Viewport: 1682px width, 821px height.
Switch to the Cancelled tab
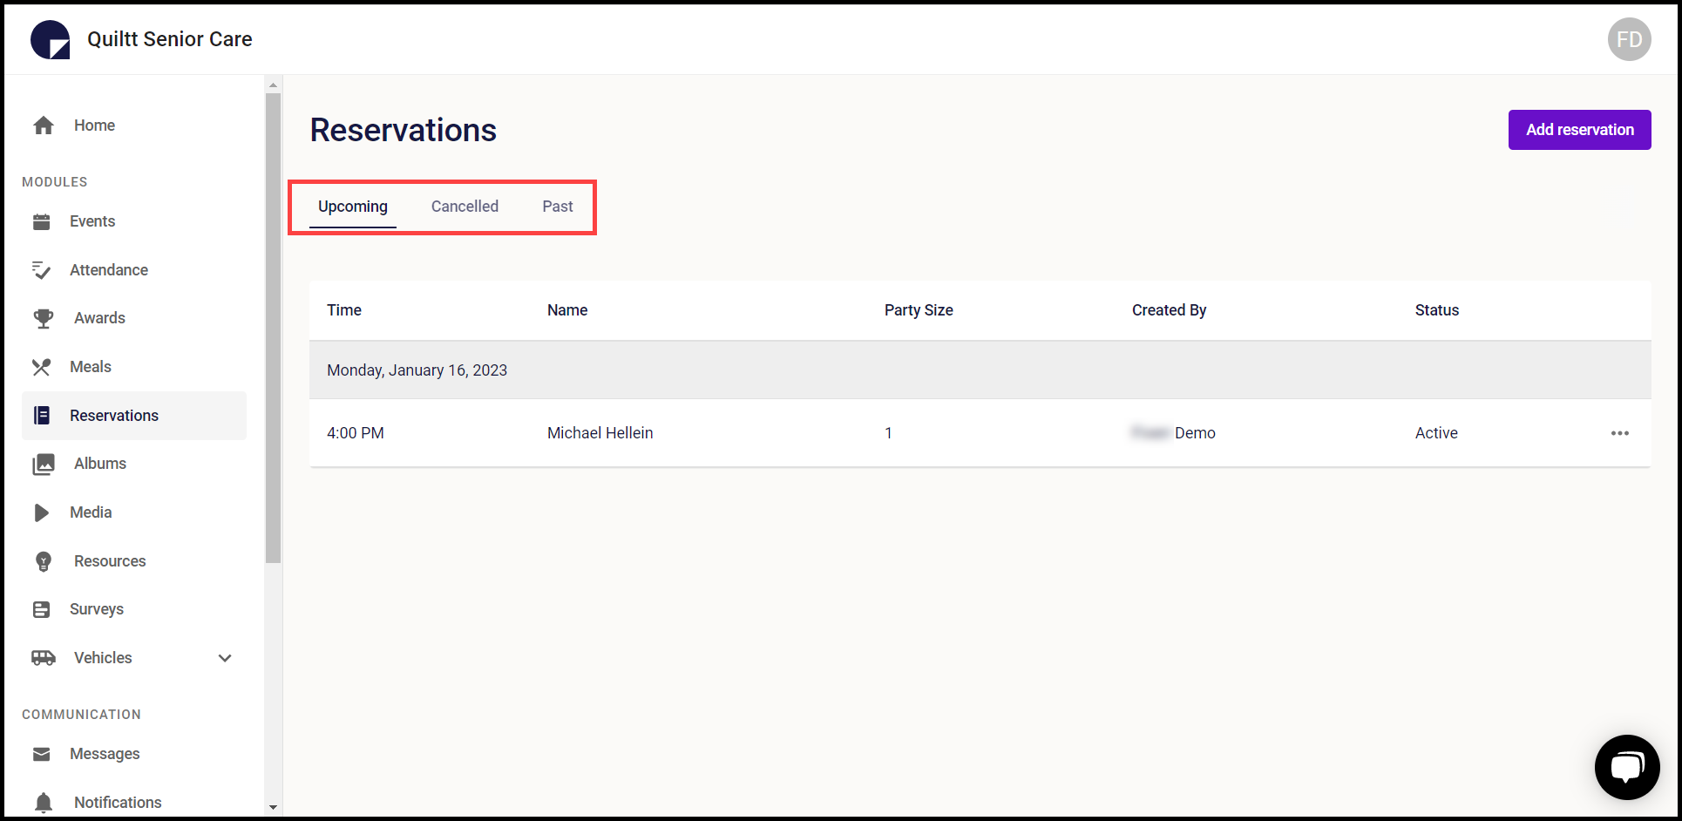tap(465, 206)
